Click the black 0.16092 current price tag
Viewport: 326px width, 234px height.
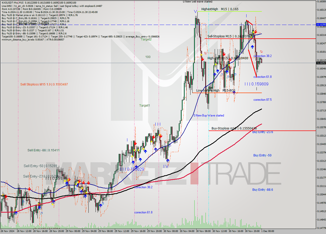click(x=321, y=63)
